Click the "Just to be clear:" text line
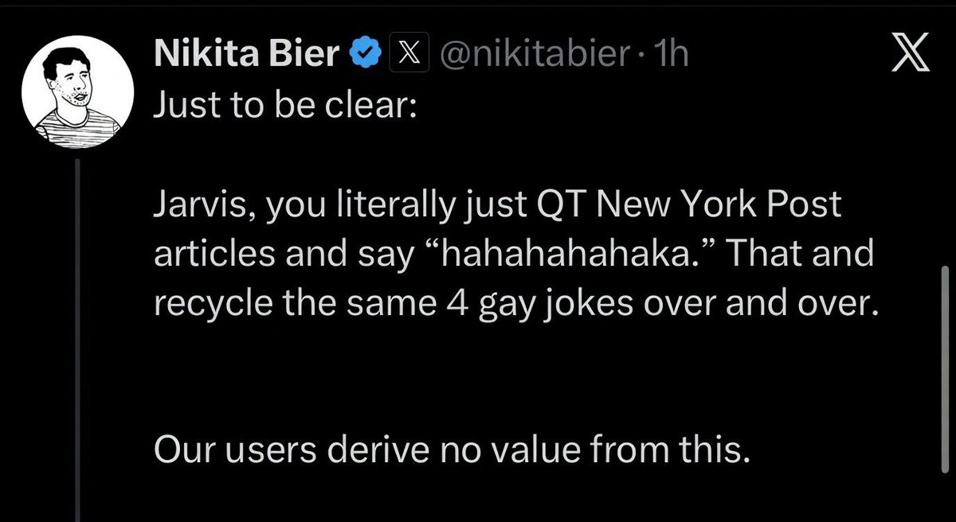 click(x=284, y=106)
